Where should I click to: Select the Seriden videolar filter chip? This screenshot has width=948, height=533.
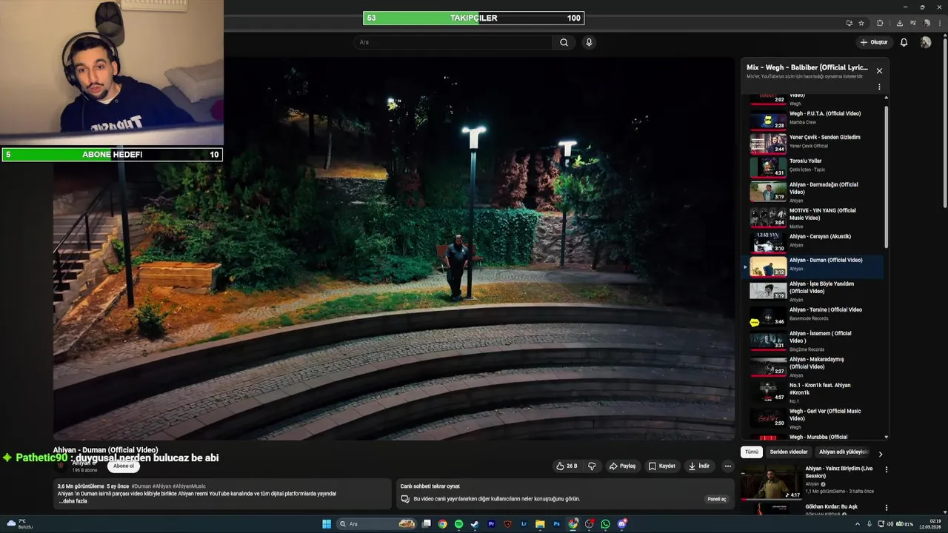(789, 452)
